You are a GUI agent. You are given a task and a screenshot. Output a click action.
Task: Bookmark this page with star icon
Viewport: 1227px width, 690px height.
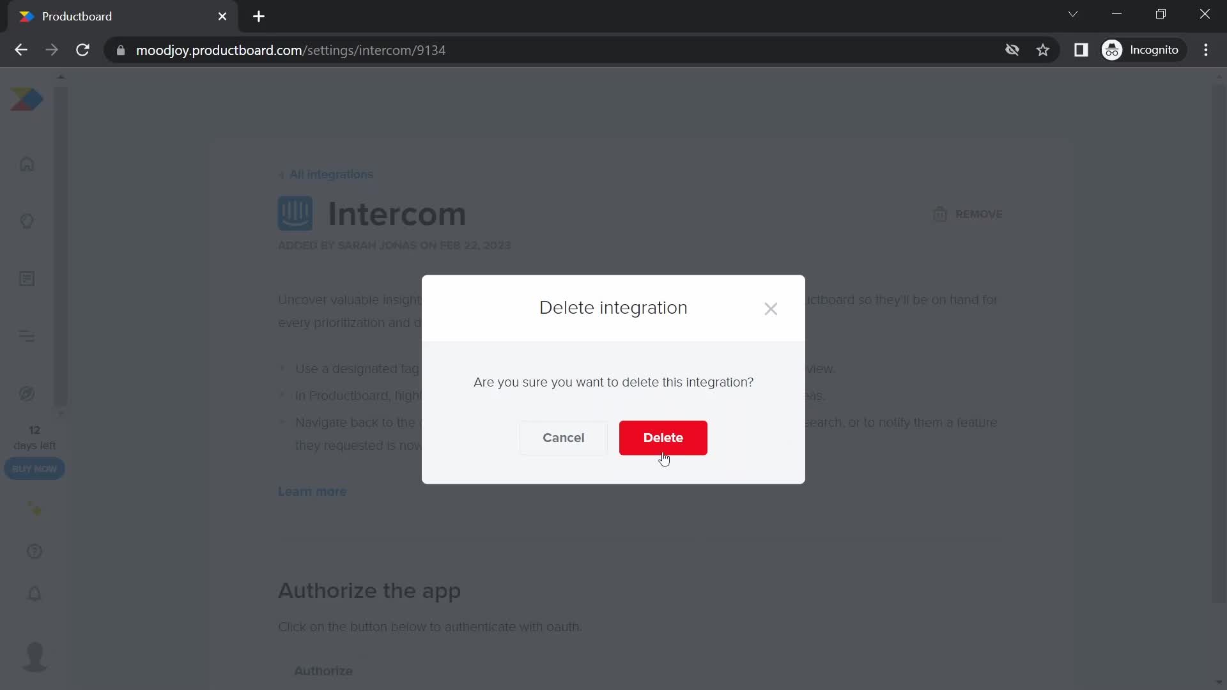(1043, 50)
